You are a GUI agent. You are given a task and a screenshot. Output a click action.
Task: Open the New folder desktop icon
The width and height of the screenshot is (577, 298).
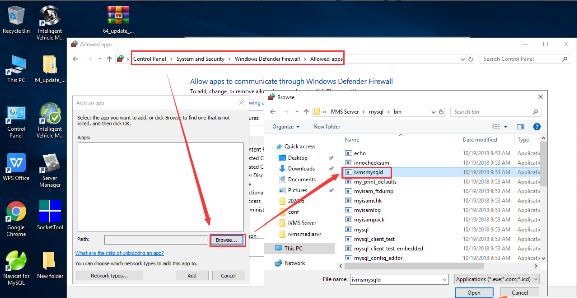[50, 265]
